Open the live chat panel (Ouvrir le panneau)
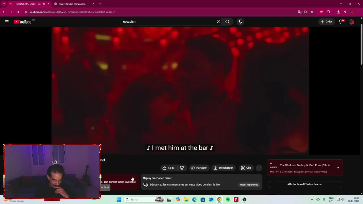 249,185
